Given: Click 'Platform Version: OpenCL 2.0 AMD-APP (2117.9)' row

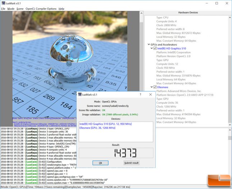Looking at the screenshot, I should coord(185,95).
